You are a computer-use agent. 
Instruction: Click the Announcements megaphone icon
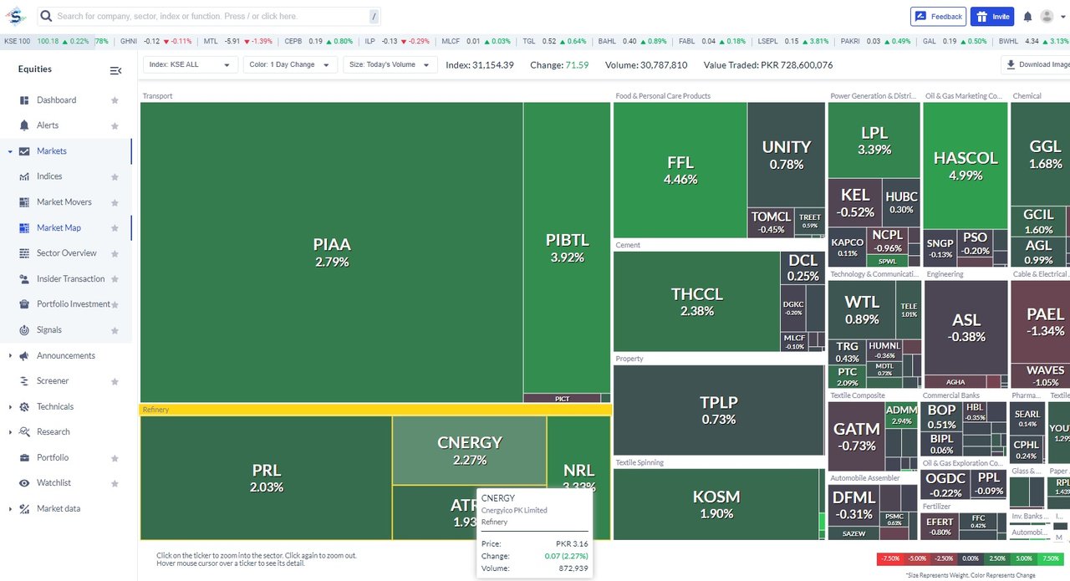(24, 355)
